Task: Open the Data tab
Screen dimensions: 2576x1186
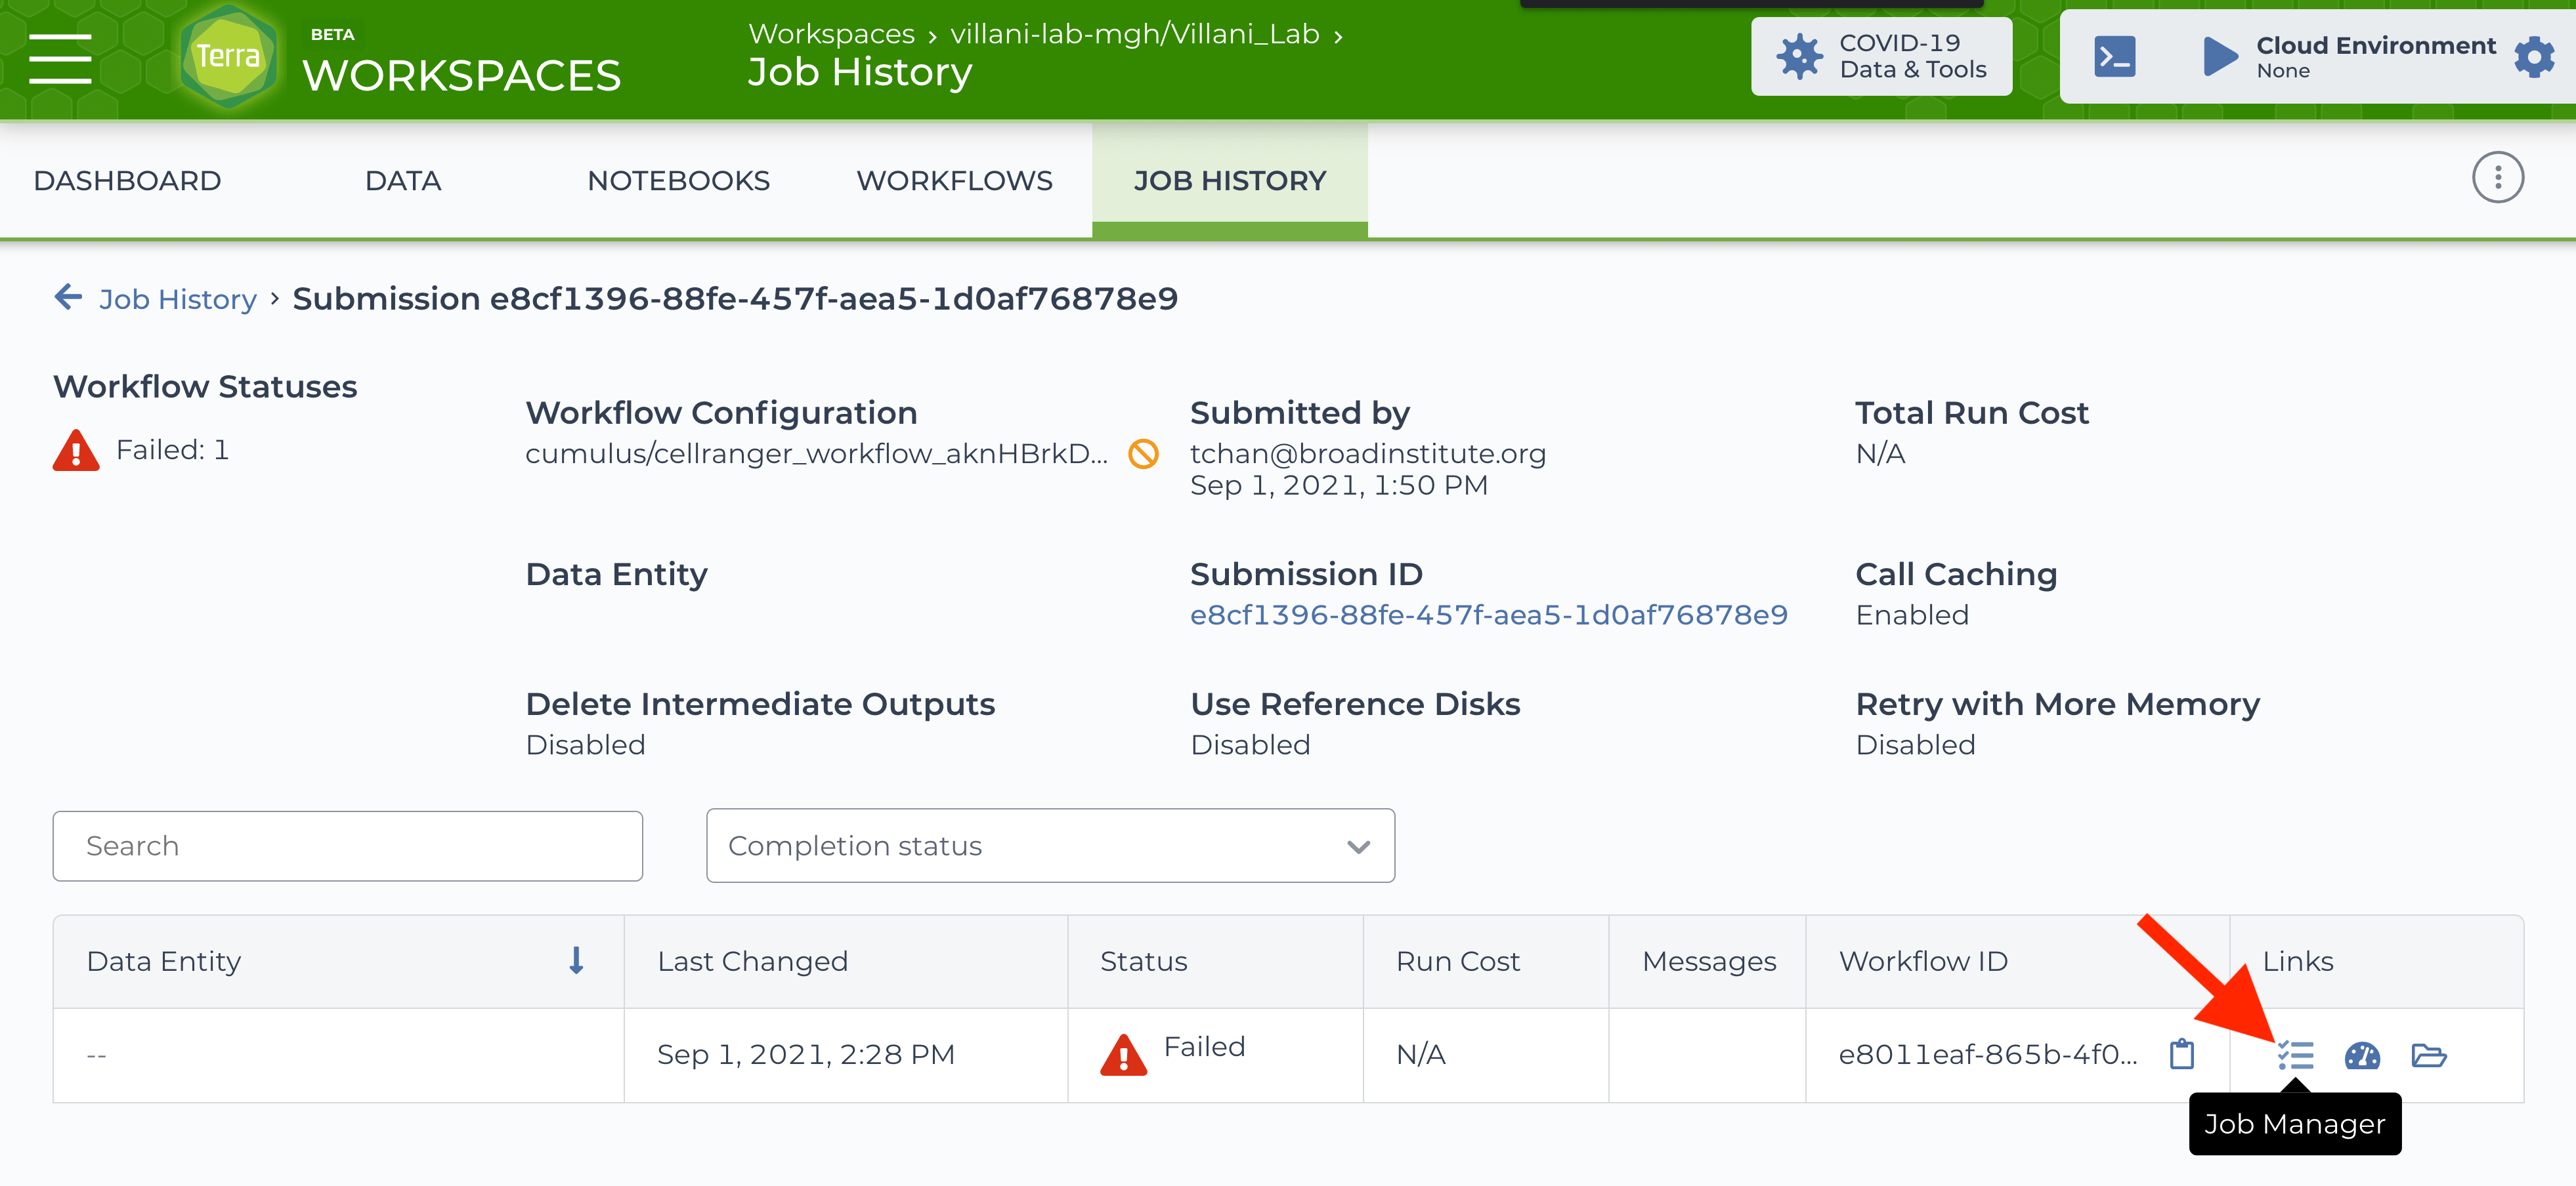Action: coord(402,181)
